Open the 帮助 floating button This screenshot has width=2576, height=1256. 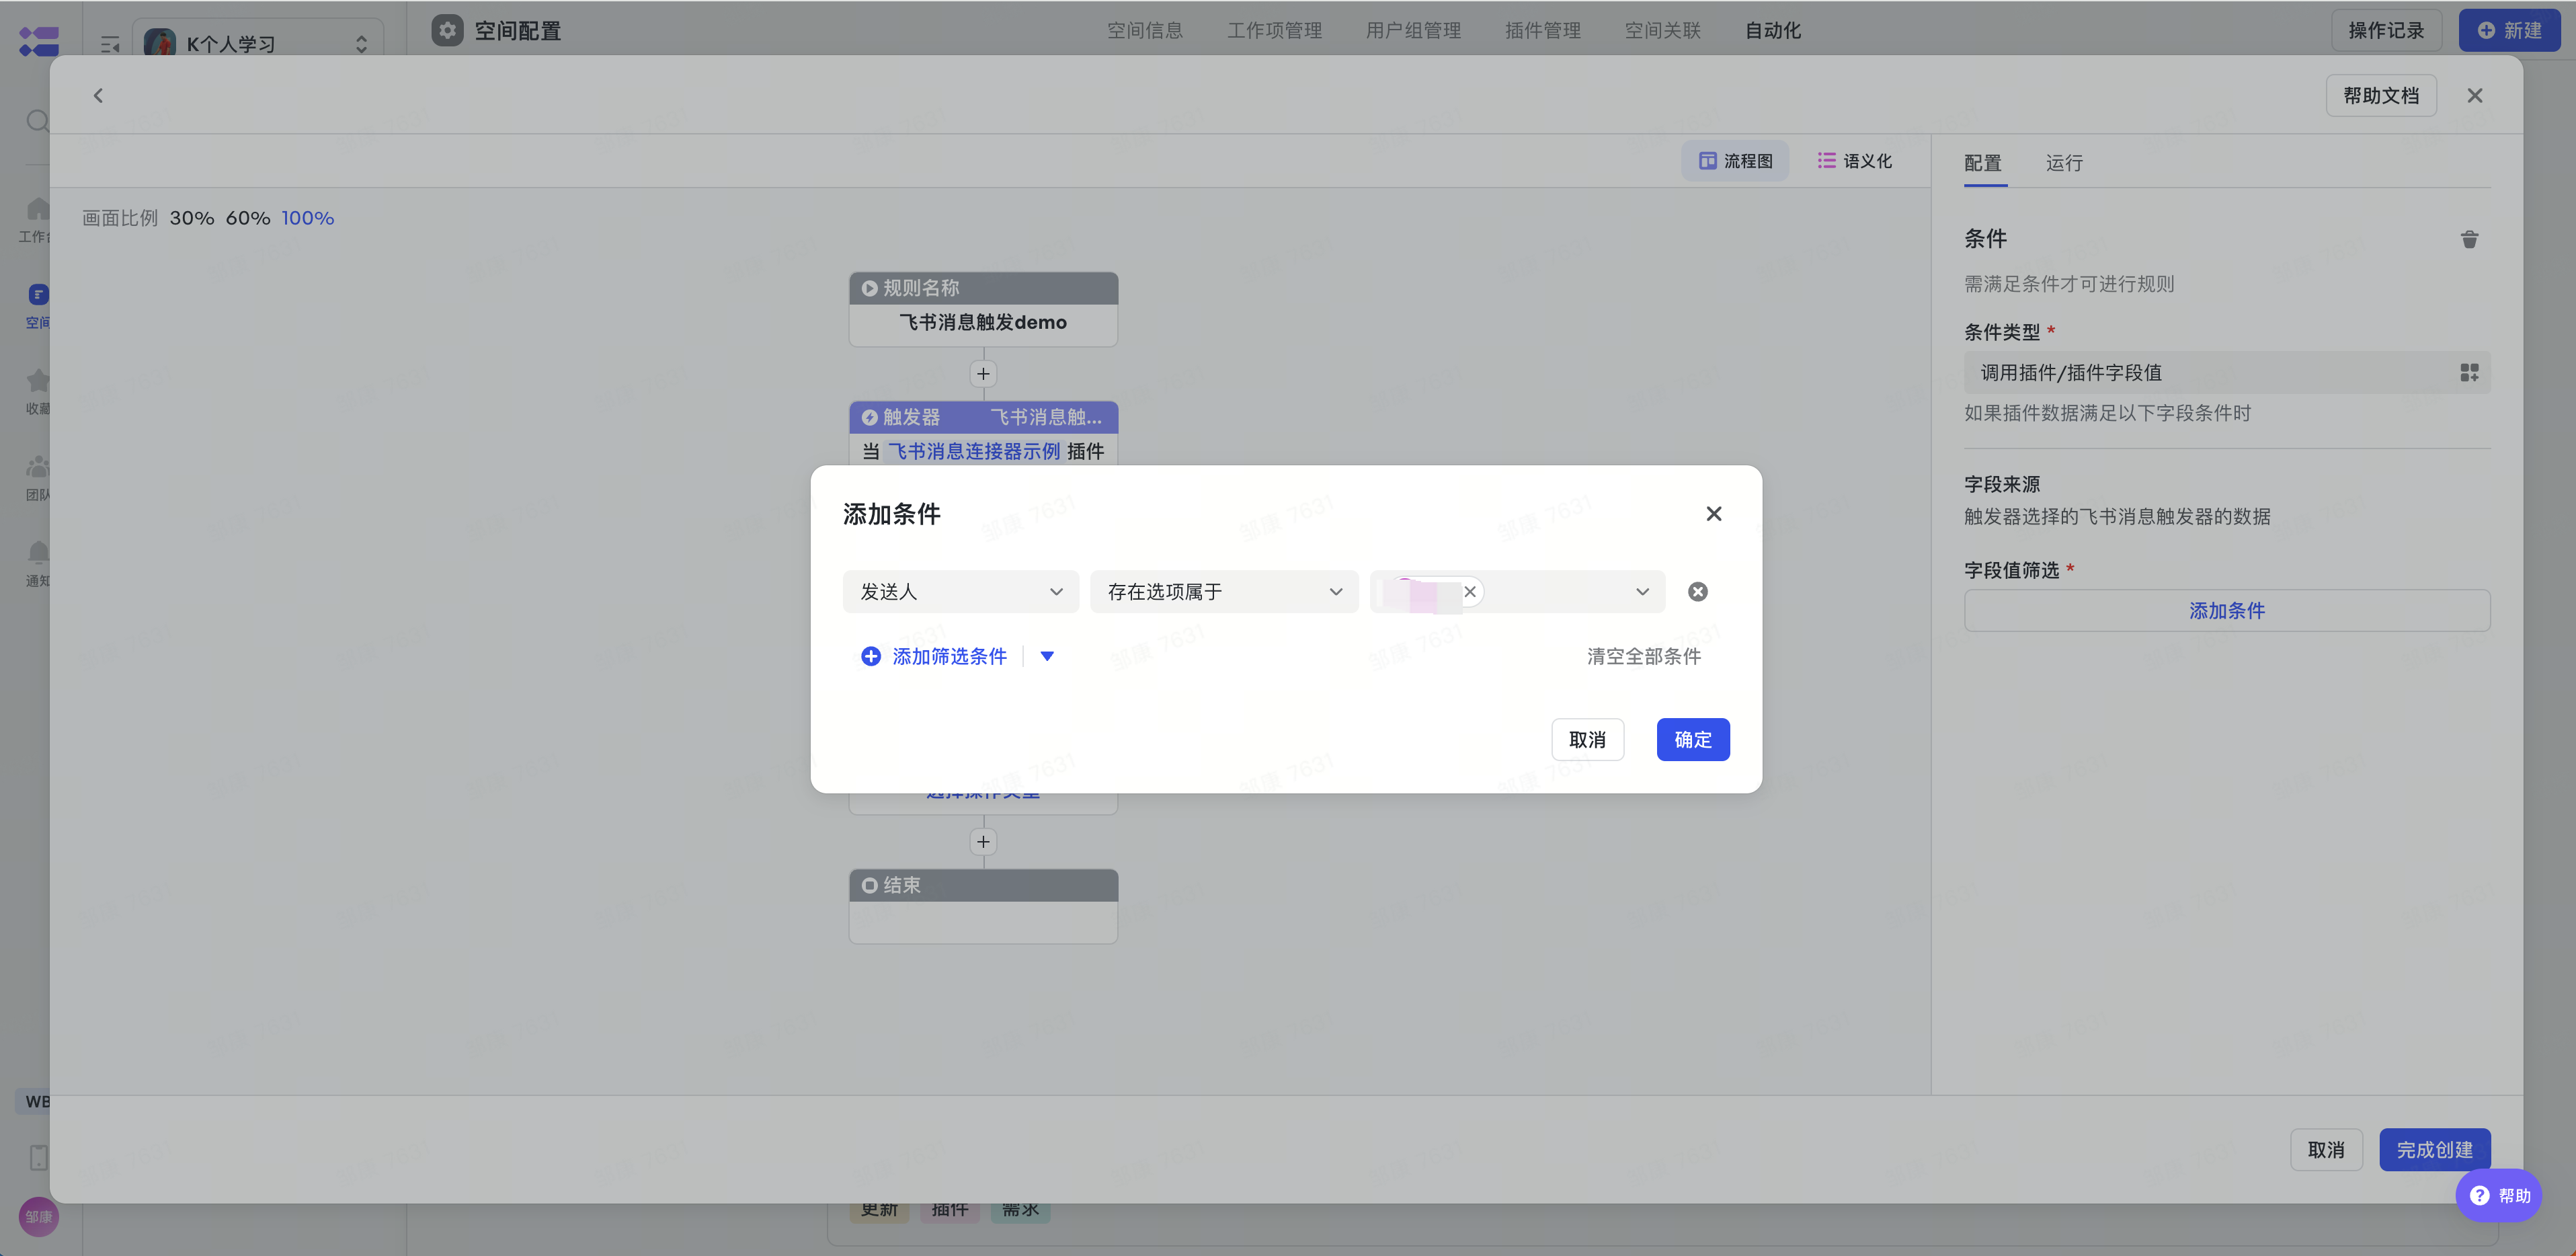pos(2499,1196)
